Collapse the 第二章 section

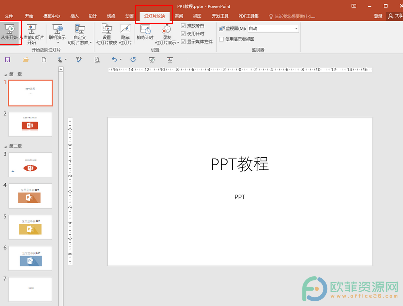(x=6, y=146)
